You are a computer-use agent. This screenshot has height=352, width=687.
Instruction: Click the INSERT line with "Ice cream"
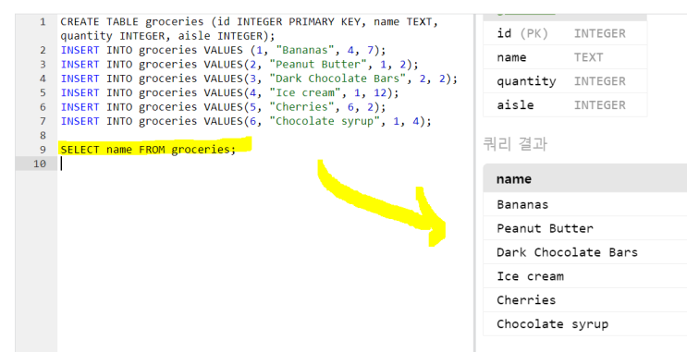[230, 92]
